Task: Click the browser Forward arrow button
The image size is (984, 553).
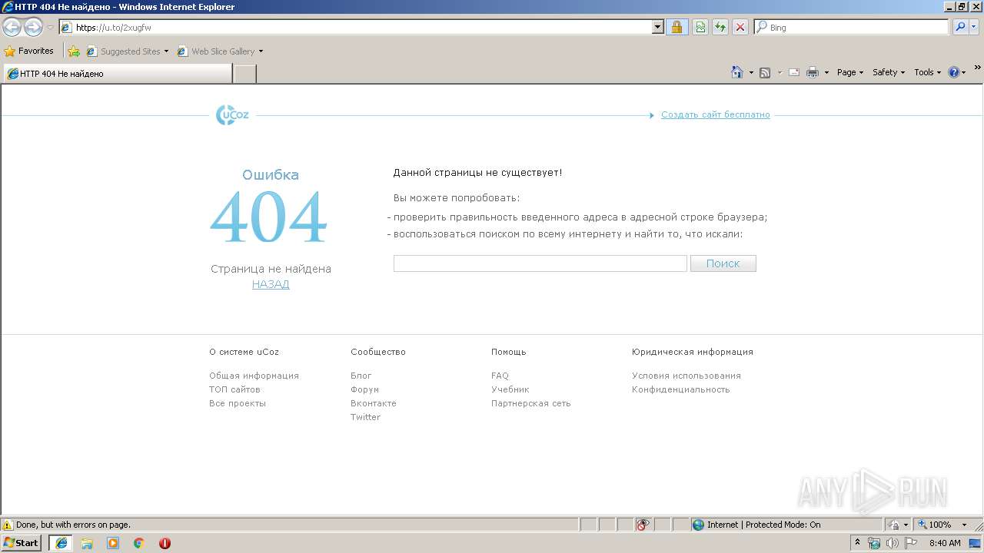Action: (x=33, y=28)
